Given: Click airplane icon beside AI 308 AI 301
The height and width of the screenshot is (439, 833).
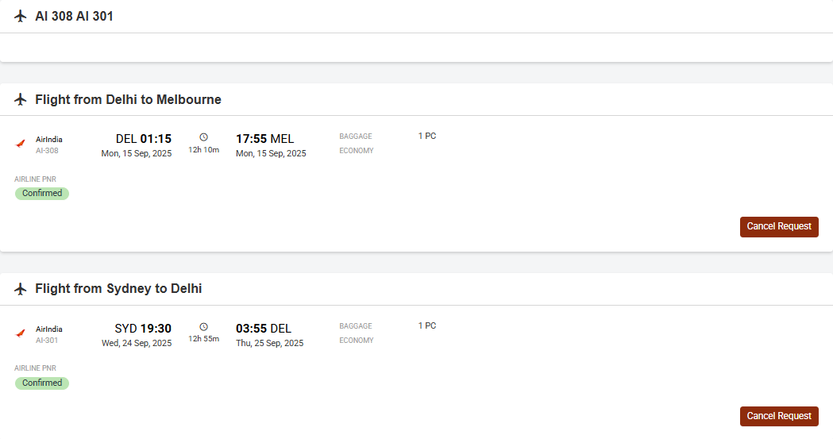Looking at the screenshot, I should point(20,16).
